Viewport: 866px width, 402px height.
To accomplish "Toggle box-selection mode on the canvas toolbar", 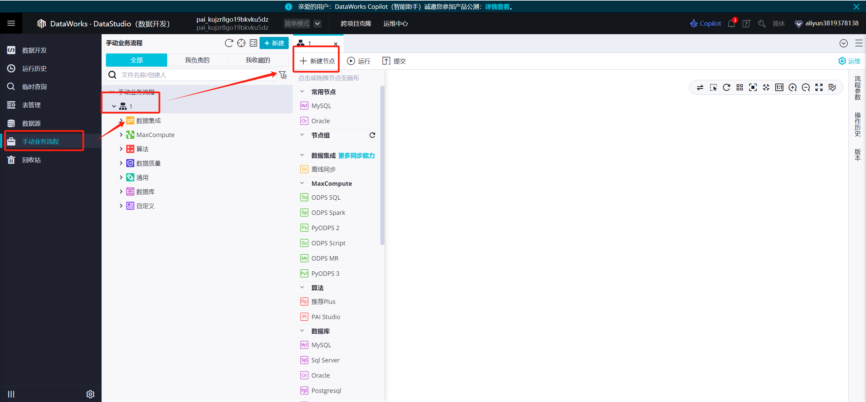I will pyautogui.click(x=713, y=87).
